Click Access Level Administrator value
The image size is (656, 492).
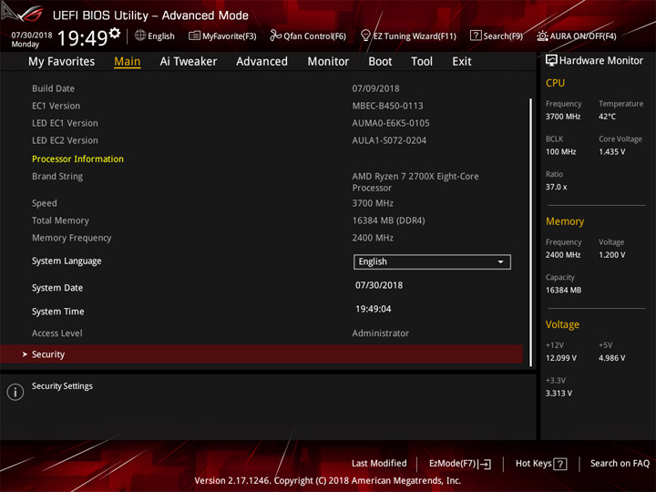tap(380, 333)
